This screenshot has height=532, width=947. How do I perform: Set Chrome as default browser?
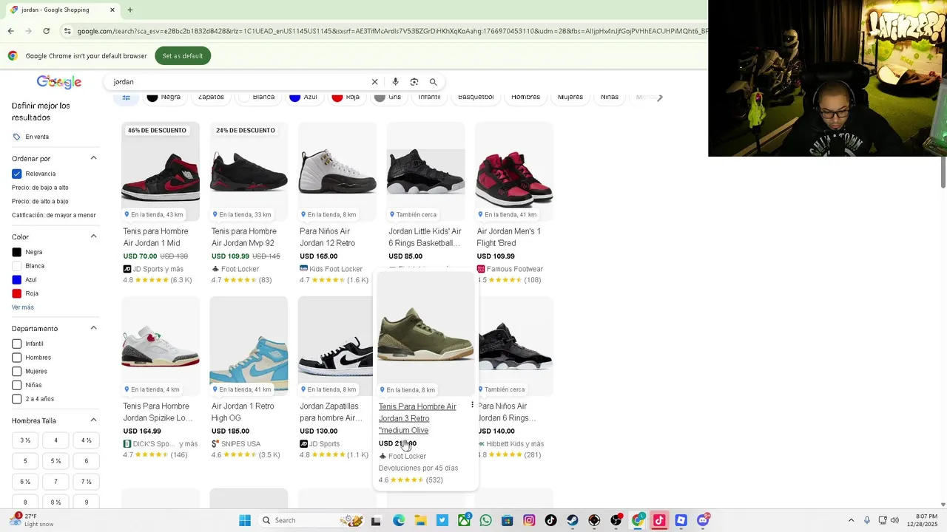click(x=183, y=56)
